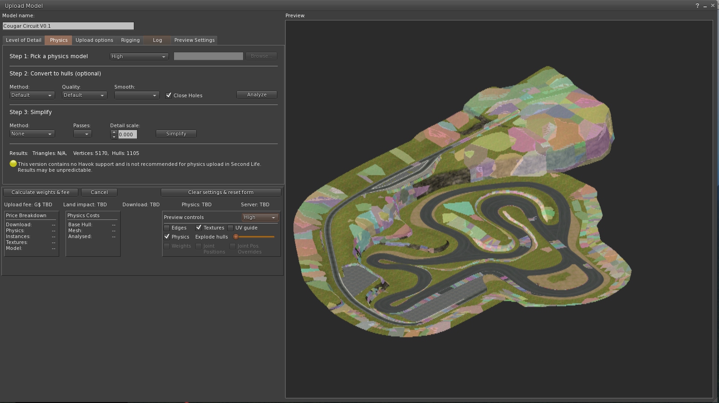Click the 'Vertices: 5170' result text
Image resolution: width=719 pixels, height=403 pixels.
click(91, 153)
